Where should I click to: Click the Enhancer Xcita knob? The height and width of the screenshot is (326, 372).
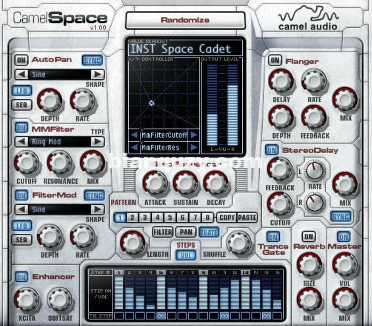click(x=27, y=299)
